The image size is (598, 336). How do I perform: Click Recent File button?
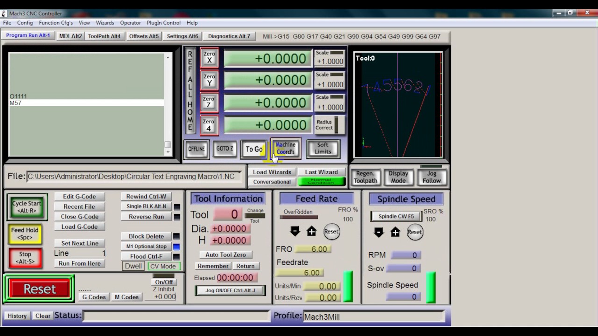[x=79, y=206]
